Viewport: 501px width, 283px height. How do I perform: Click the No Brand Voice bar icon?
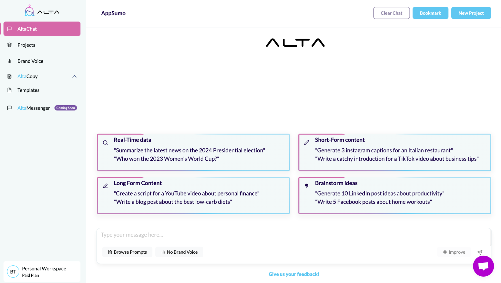163,252
